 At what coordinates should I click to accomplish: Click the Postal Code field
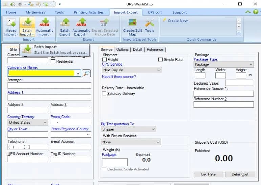(71, 122)
